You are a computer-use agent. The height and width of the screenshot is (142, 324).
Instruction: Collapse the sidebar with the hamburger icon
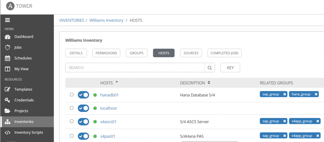[8, 20]
